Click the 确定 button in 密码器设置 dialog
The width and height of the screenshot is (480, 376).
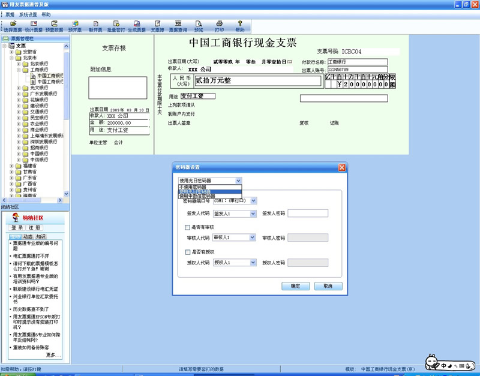pyautogui.click(x=295, y=286)
